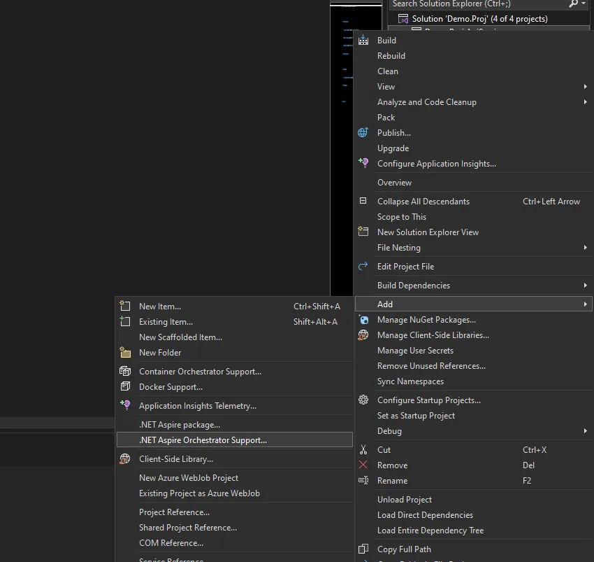Image resolution: width=594 pixels, height=562 pixels.
Task: Click the Publish globe icon
Action: coord(363,133)
